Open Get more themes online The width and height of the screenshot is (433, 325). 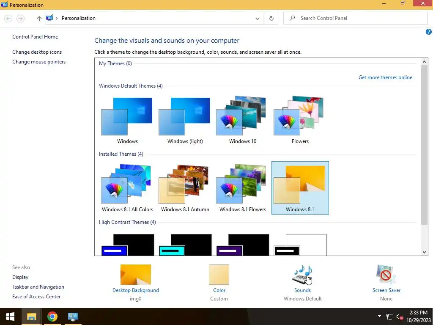click(x=385, y=77)
